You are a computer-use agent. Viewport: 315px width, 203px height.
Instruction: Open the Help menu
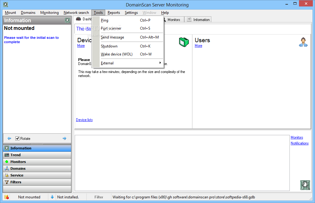(165, 12)
